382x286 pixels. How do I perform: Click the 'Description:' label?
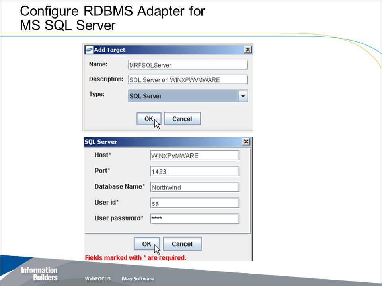click(106, 79)
